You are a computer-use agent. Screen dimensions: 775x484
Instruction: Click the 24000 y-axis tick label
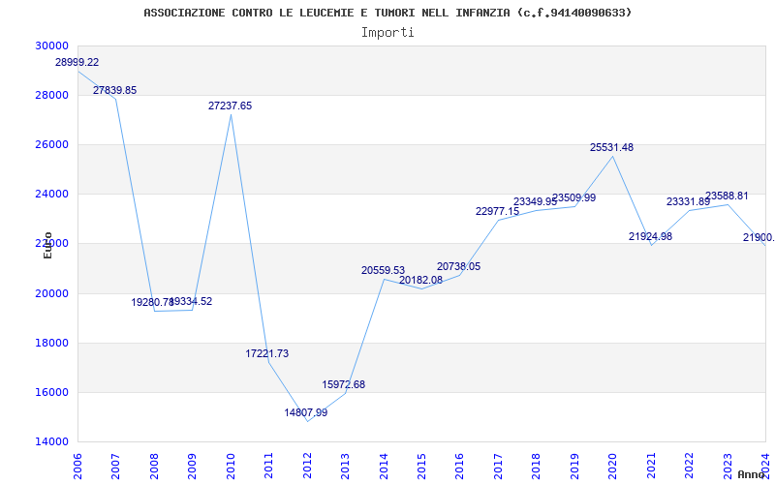pyautogui.click(x=52, y=195)
